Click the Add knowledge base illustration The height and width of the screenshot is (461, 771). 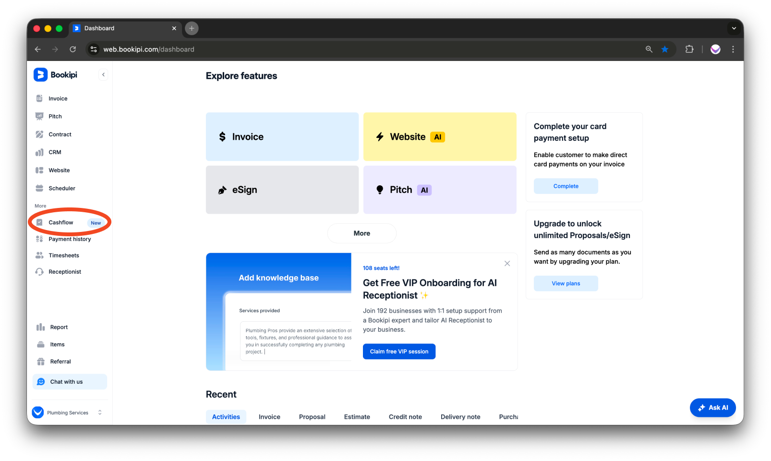tap(279, 312)
